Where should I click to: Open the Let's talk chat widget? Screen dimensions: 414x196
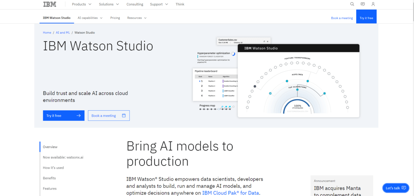coord(395,188)
